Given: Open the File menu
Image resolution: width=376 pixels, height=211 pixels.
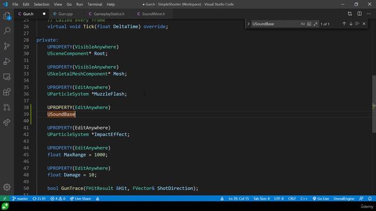Looking at the screenshot, I should tap(15, 4).
